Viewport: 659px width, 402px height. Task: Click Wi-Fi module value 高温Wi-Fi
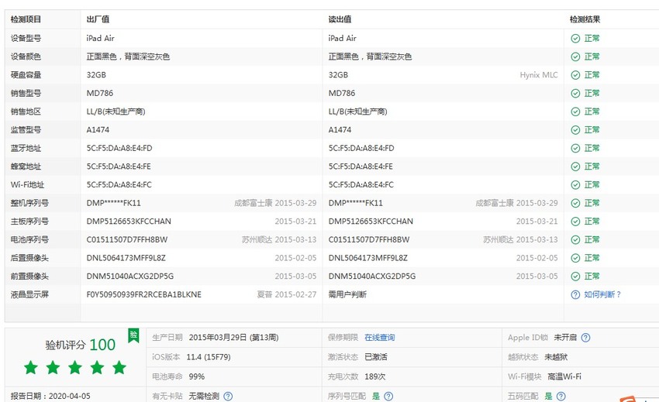click(x=564, y=376)
